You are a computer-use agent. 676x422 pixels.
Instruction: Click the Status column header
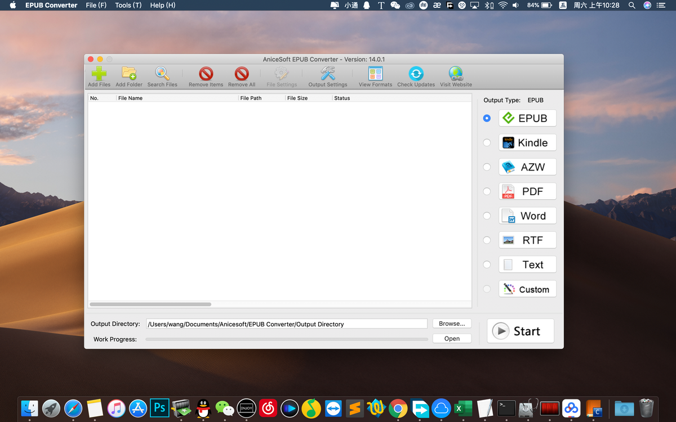pyautogui.click(x=401, y=98)
